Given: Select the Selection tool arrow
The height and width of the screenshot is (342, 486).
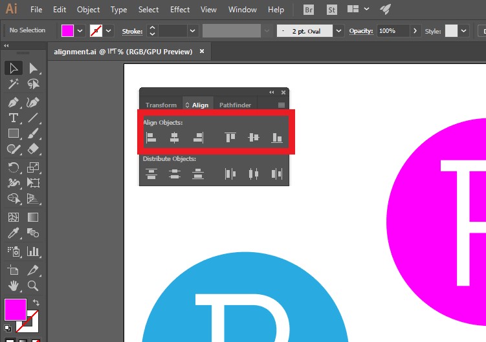Looking at the screenshot, I should point(14,68).
